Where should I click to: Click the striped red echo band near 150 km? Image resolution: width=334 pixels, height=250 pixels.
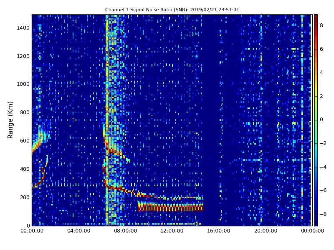[171, 206]
